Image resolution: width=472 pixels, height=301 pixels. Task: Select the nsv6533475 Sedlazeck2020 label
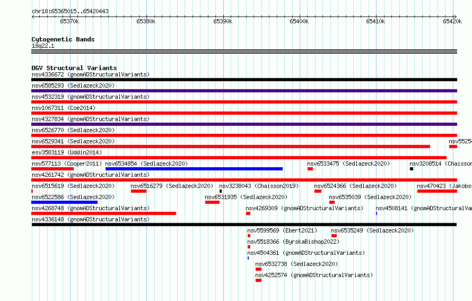click(x=348, y=164)
